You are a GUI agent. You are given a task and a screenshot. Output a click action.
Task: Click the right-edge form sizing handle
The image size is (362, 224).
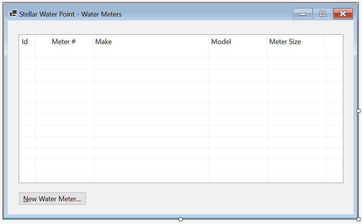pos(358,111)
